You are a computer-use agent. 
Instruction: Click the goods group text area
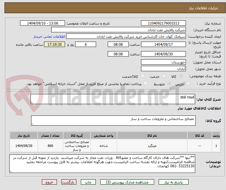pyautogui.click(x=113, y=121)
